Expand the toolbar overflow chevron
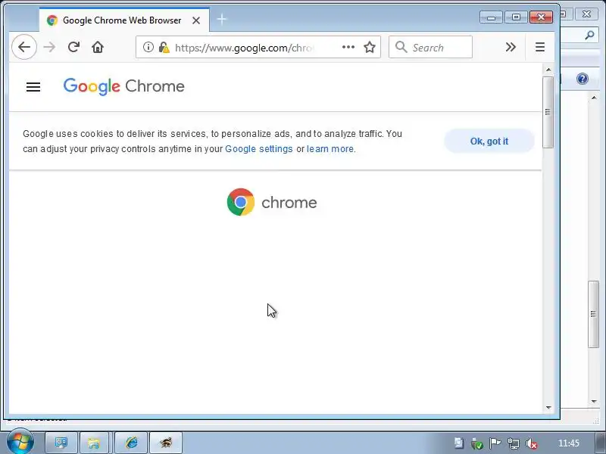Screen dimensions: 606x454 click(x=511, y=47)
